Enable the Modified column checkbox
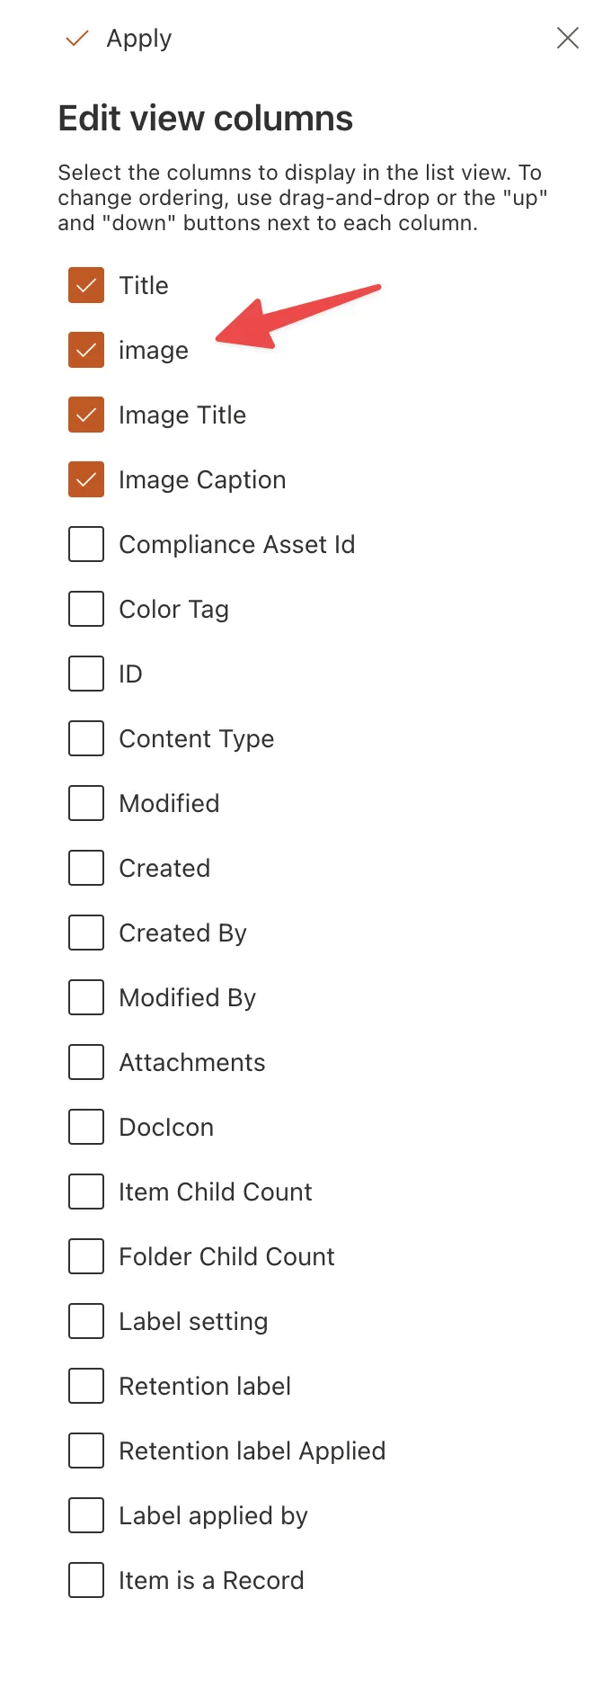Image resolution: width=611 pixels, height=1705 pixels. point(86,804)
